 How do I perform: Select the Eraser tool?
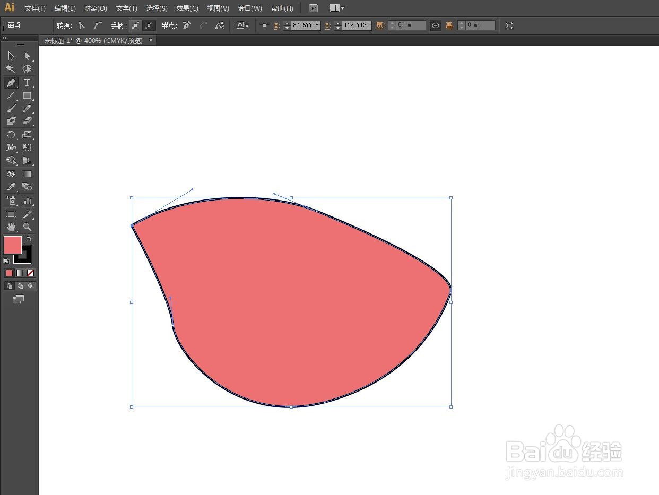pyautogui.click(x=27, y=121)
